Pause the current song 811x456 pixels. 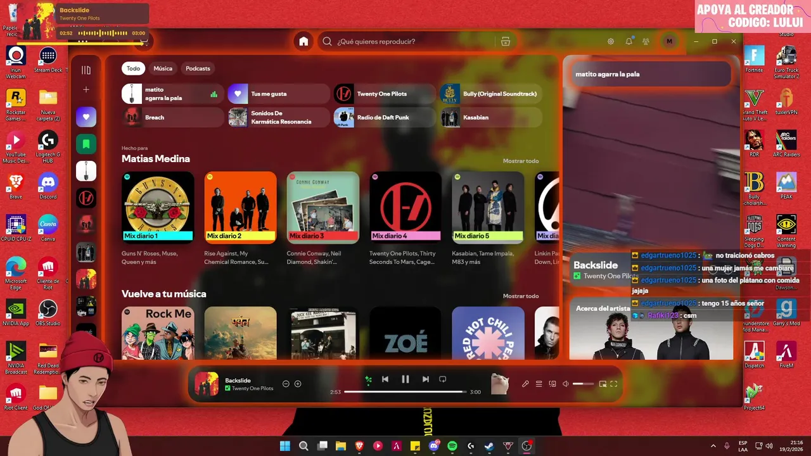click(x=405, y=379)
